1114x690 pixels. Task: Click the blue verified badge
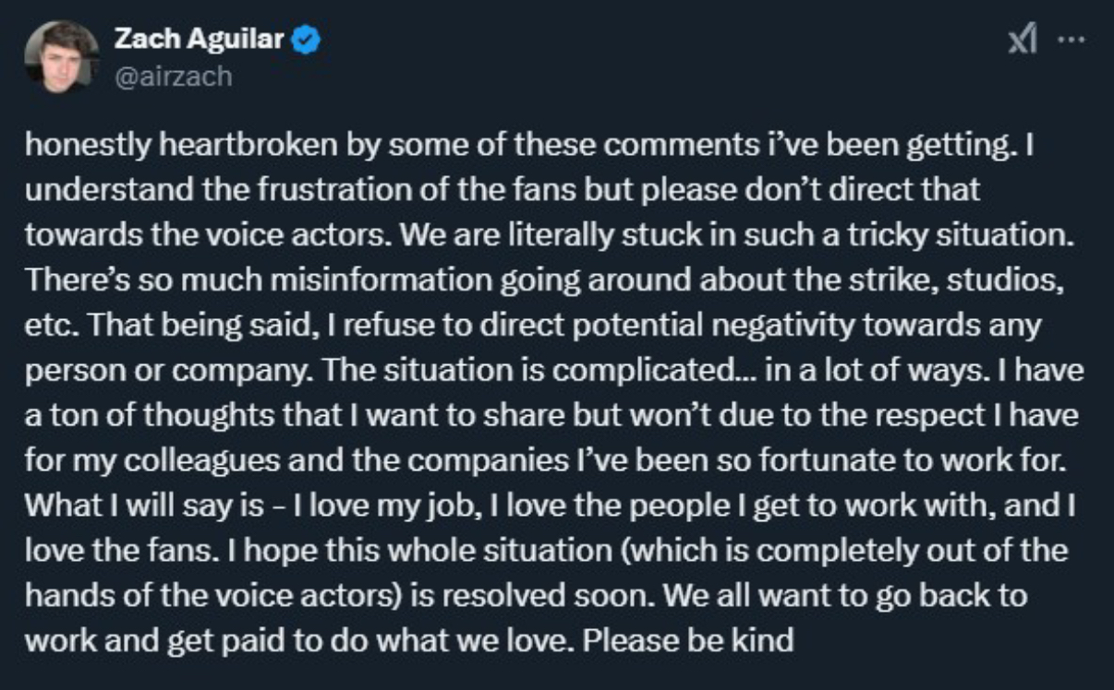coord(308,41)
